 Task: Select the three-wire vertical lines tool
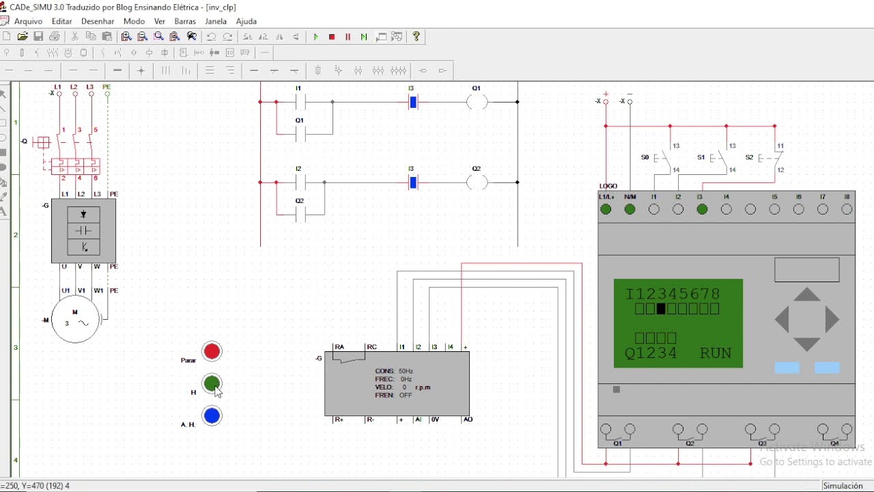(x=166, y=70)
